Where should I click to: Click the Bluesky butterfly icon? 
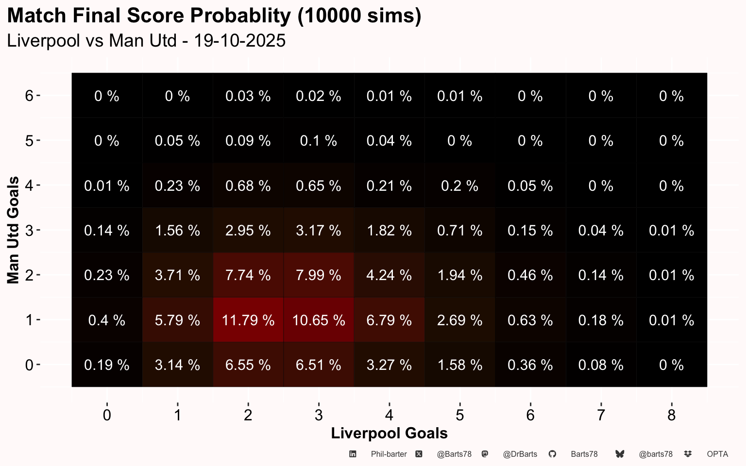pyautogui.click(x=620, y=454)
